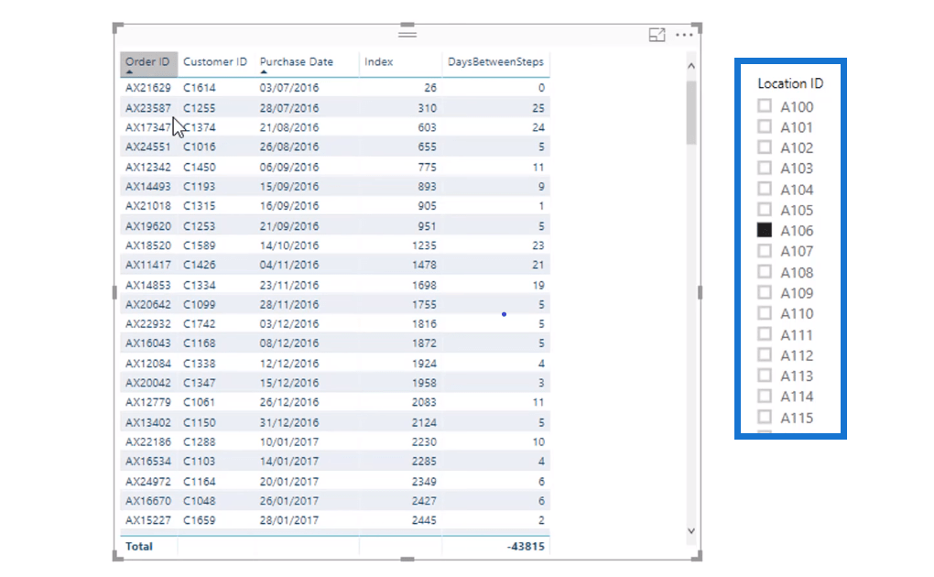Select order AX23587 cell

(x=148, y=108)
